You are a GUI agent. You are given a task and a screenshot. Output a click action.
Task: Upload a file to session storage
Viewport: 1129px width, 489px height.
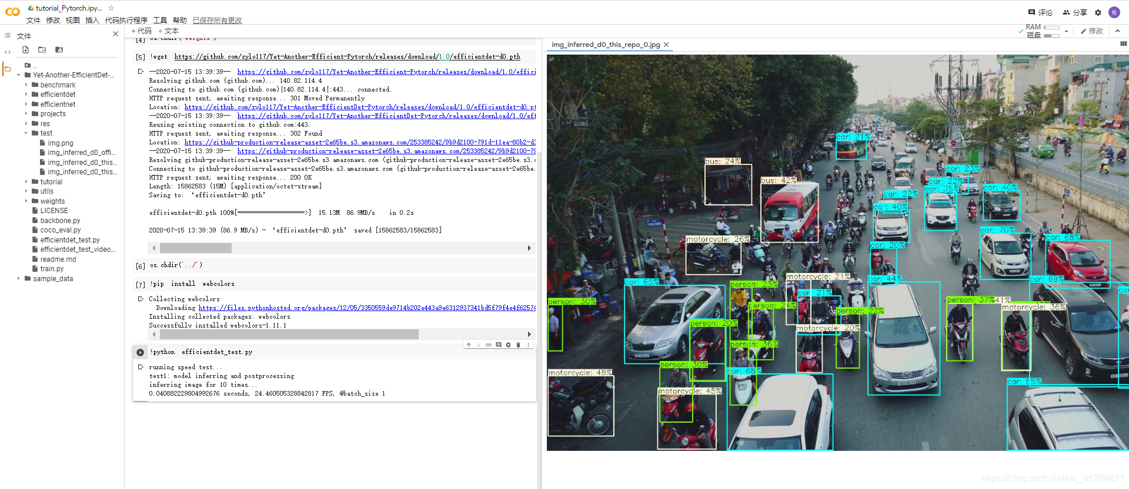[26, 50]
